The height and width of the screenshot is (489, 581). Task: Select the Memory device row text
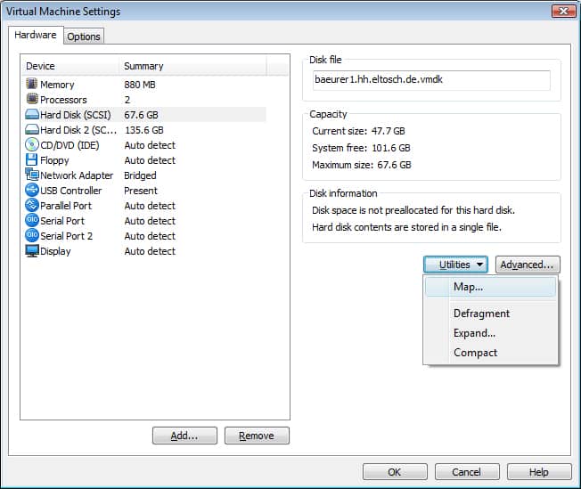[57, 85]
